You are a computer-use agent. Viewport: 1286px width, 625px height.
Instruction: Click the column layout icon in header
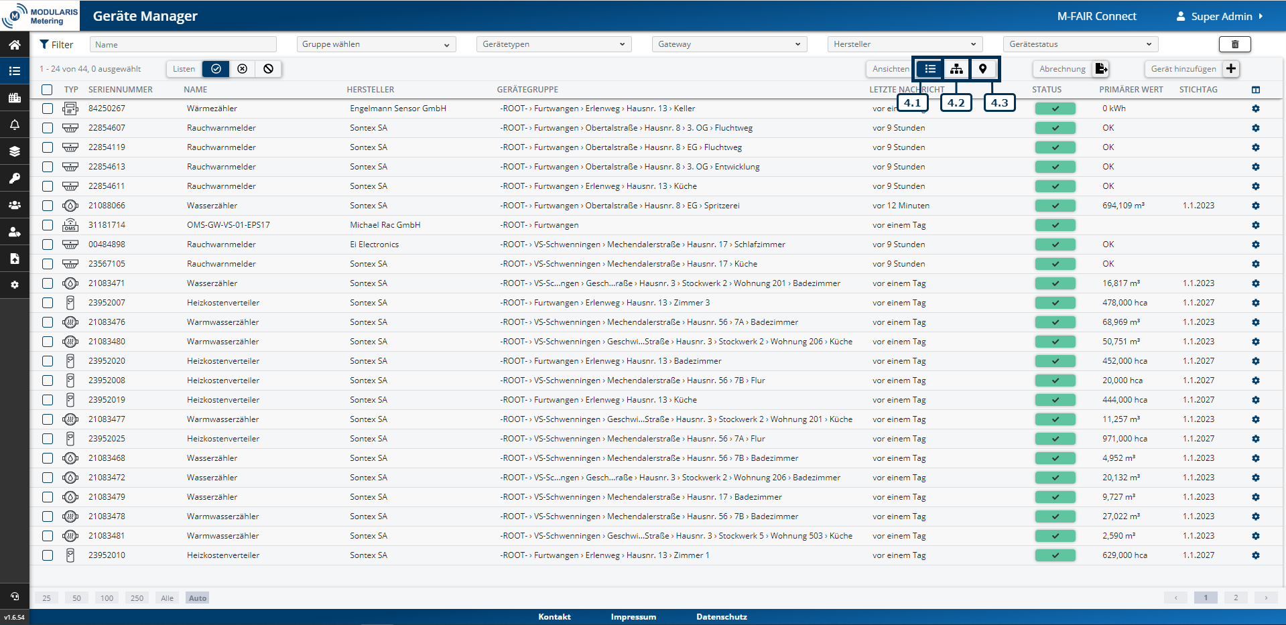pyautogui.click(x=1255, y=90)
